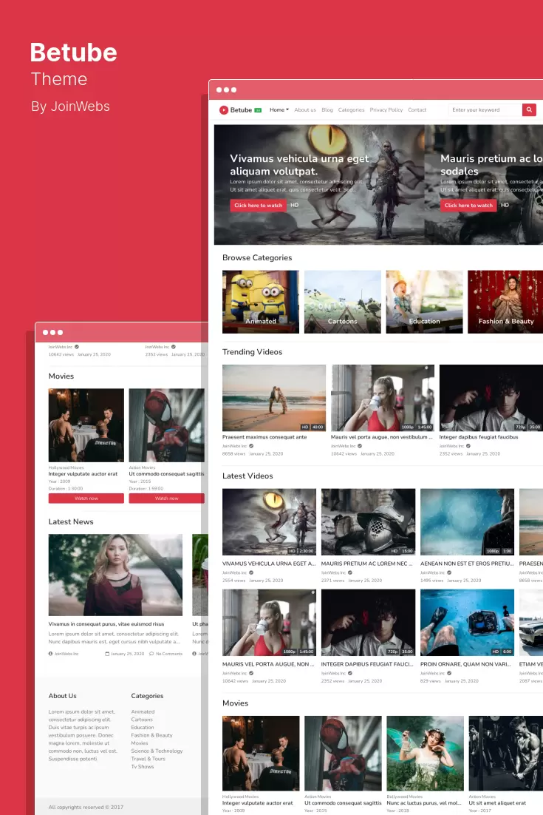The height and width of the screenshot is (815, 543).
Task: Open Animated in footer Categories list
Action: coord(143,712)
